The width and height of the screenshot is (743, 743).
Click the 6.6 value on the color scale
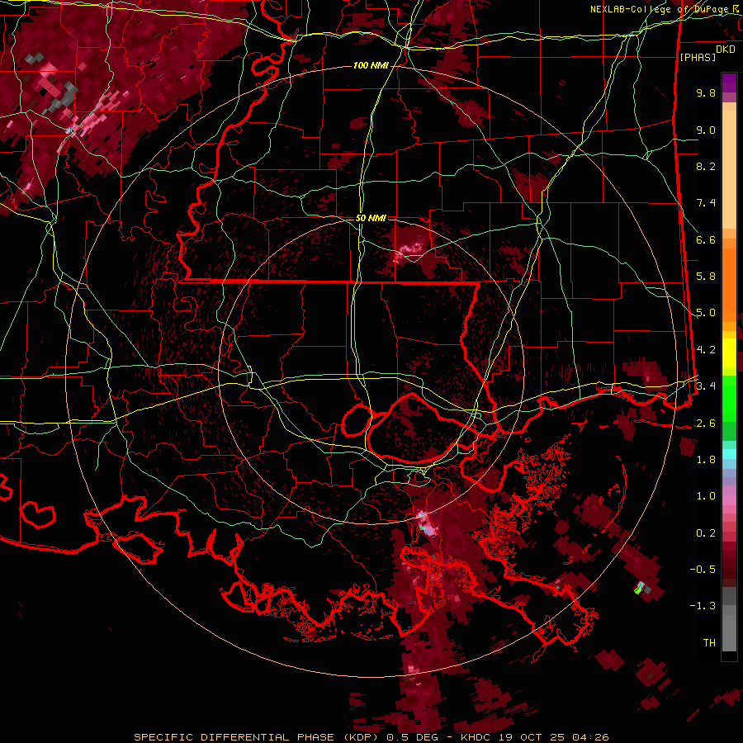tap(706, 239)
